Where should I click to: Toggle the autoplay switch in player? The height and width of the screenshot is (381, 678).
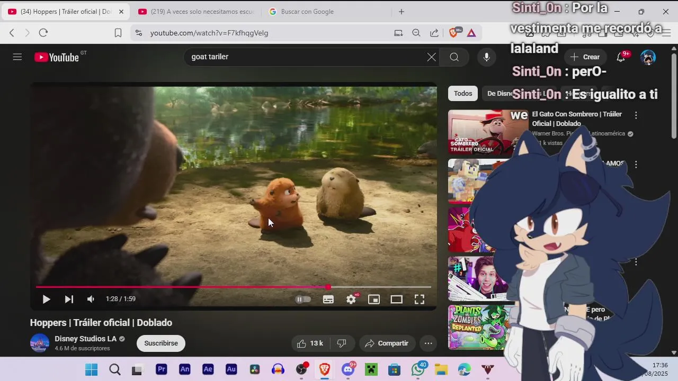tap(303, 300)
